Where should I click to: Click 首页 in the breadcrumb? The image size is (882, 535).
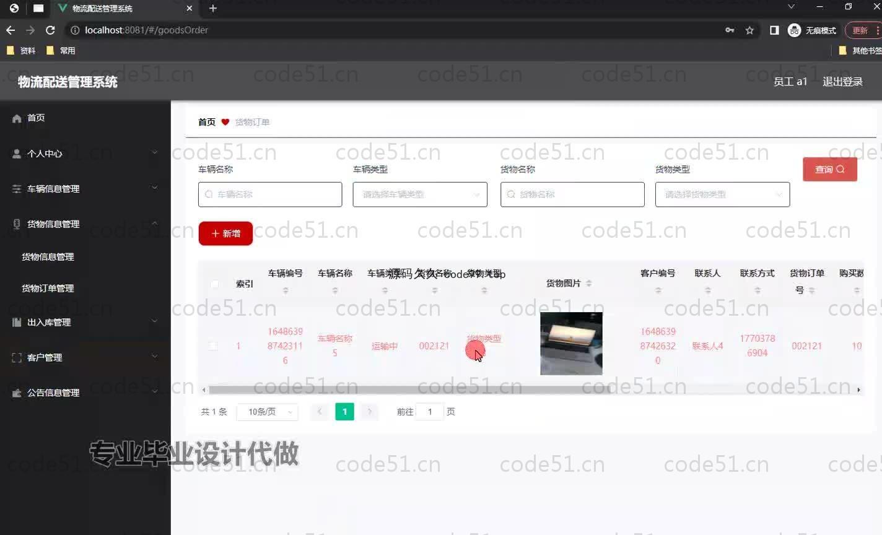point(207,122)
